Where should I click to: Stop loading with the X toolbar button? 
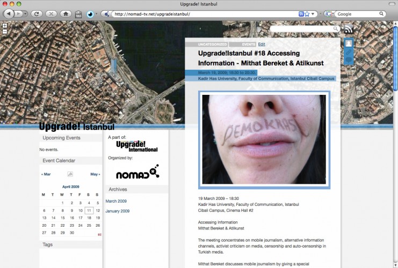51,14
